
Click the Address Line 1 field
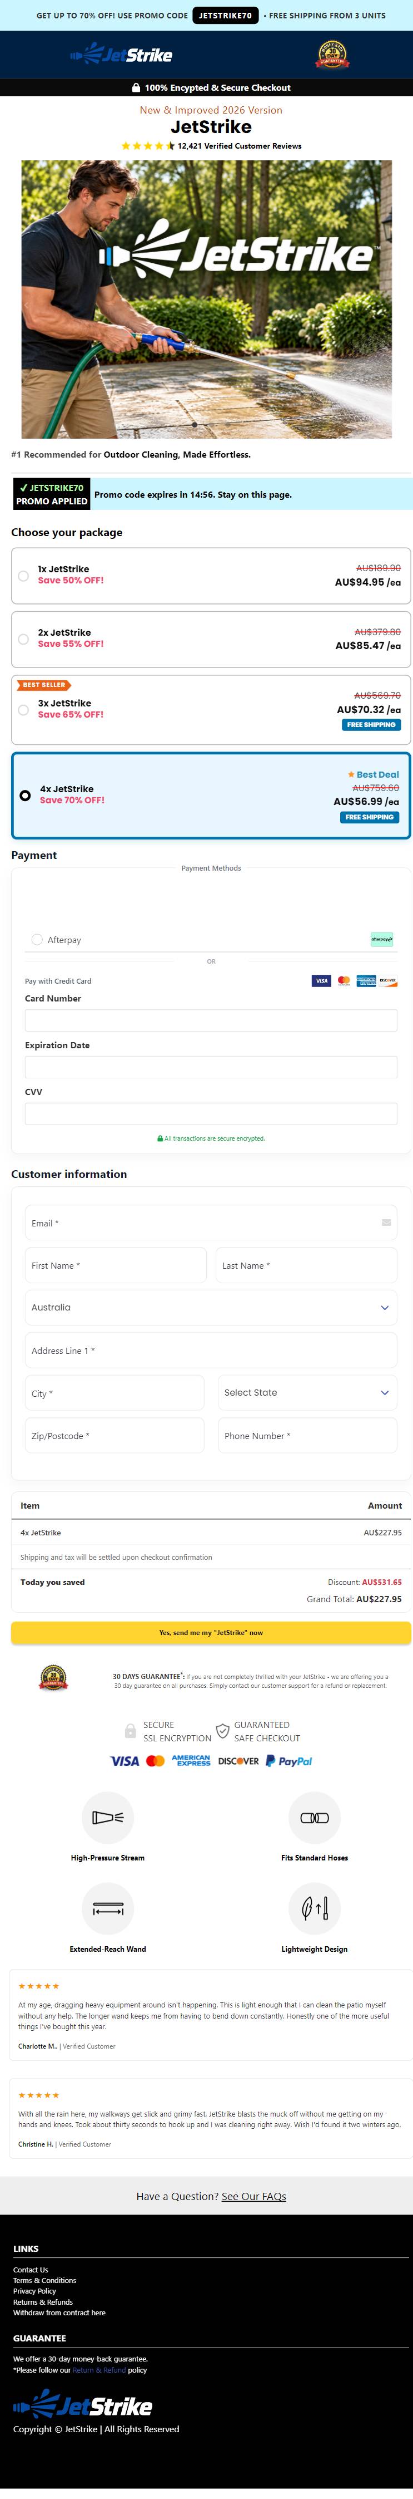tap(211, 1349)
